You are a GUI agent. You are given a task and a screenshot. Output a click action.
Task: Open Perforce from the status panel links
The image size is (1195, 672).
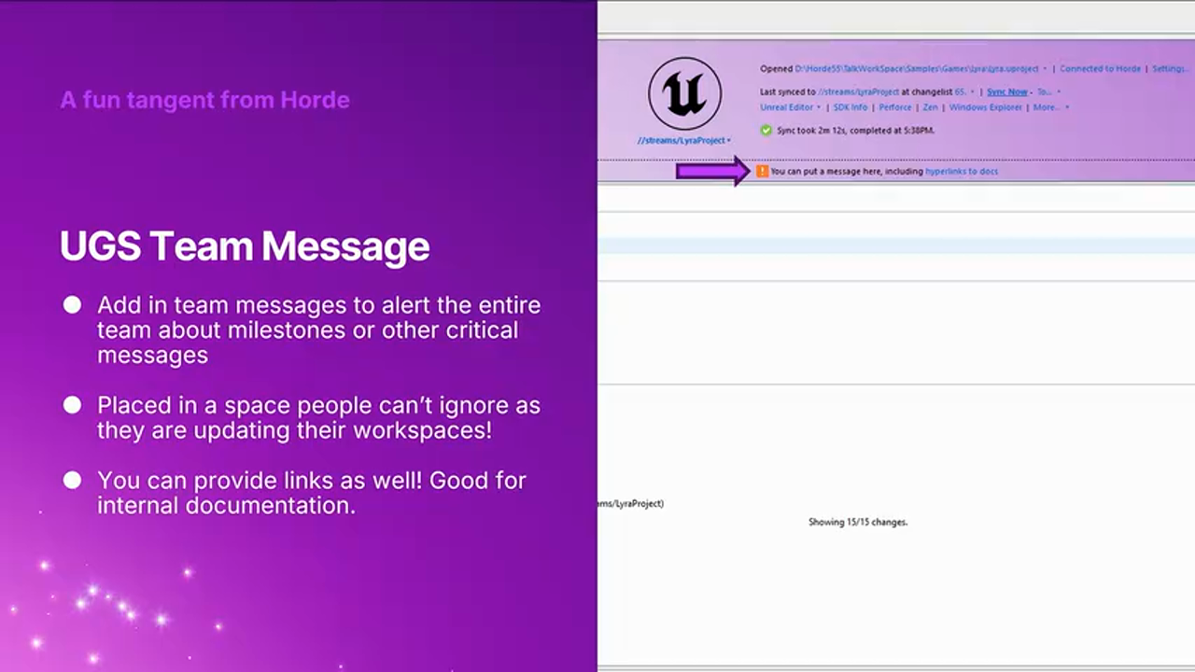point(894,107)
